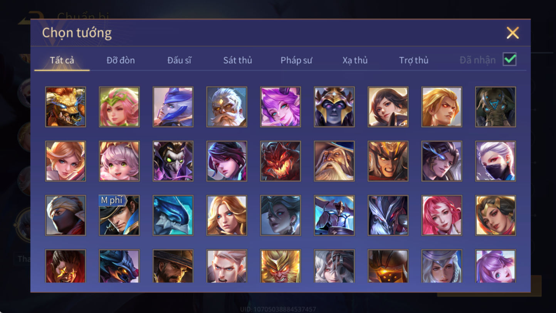
Task: Choose the white-haired masked ninja girl
Action: point(496,161)
